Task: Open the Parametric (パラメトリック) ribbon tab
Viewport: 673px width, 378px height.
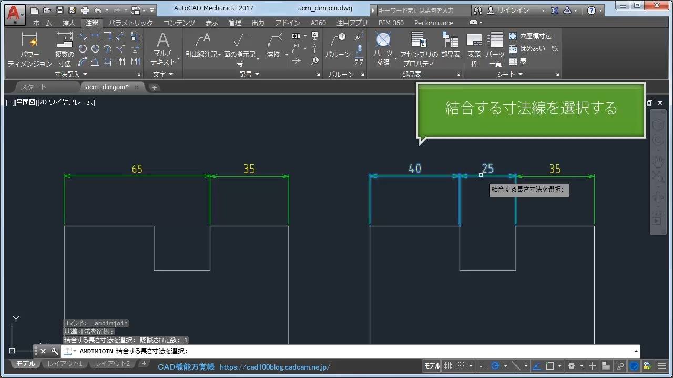Action: pyautogui.click(x=131, y=23)
